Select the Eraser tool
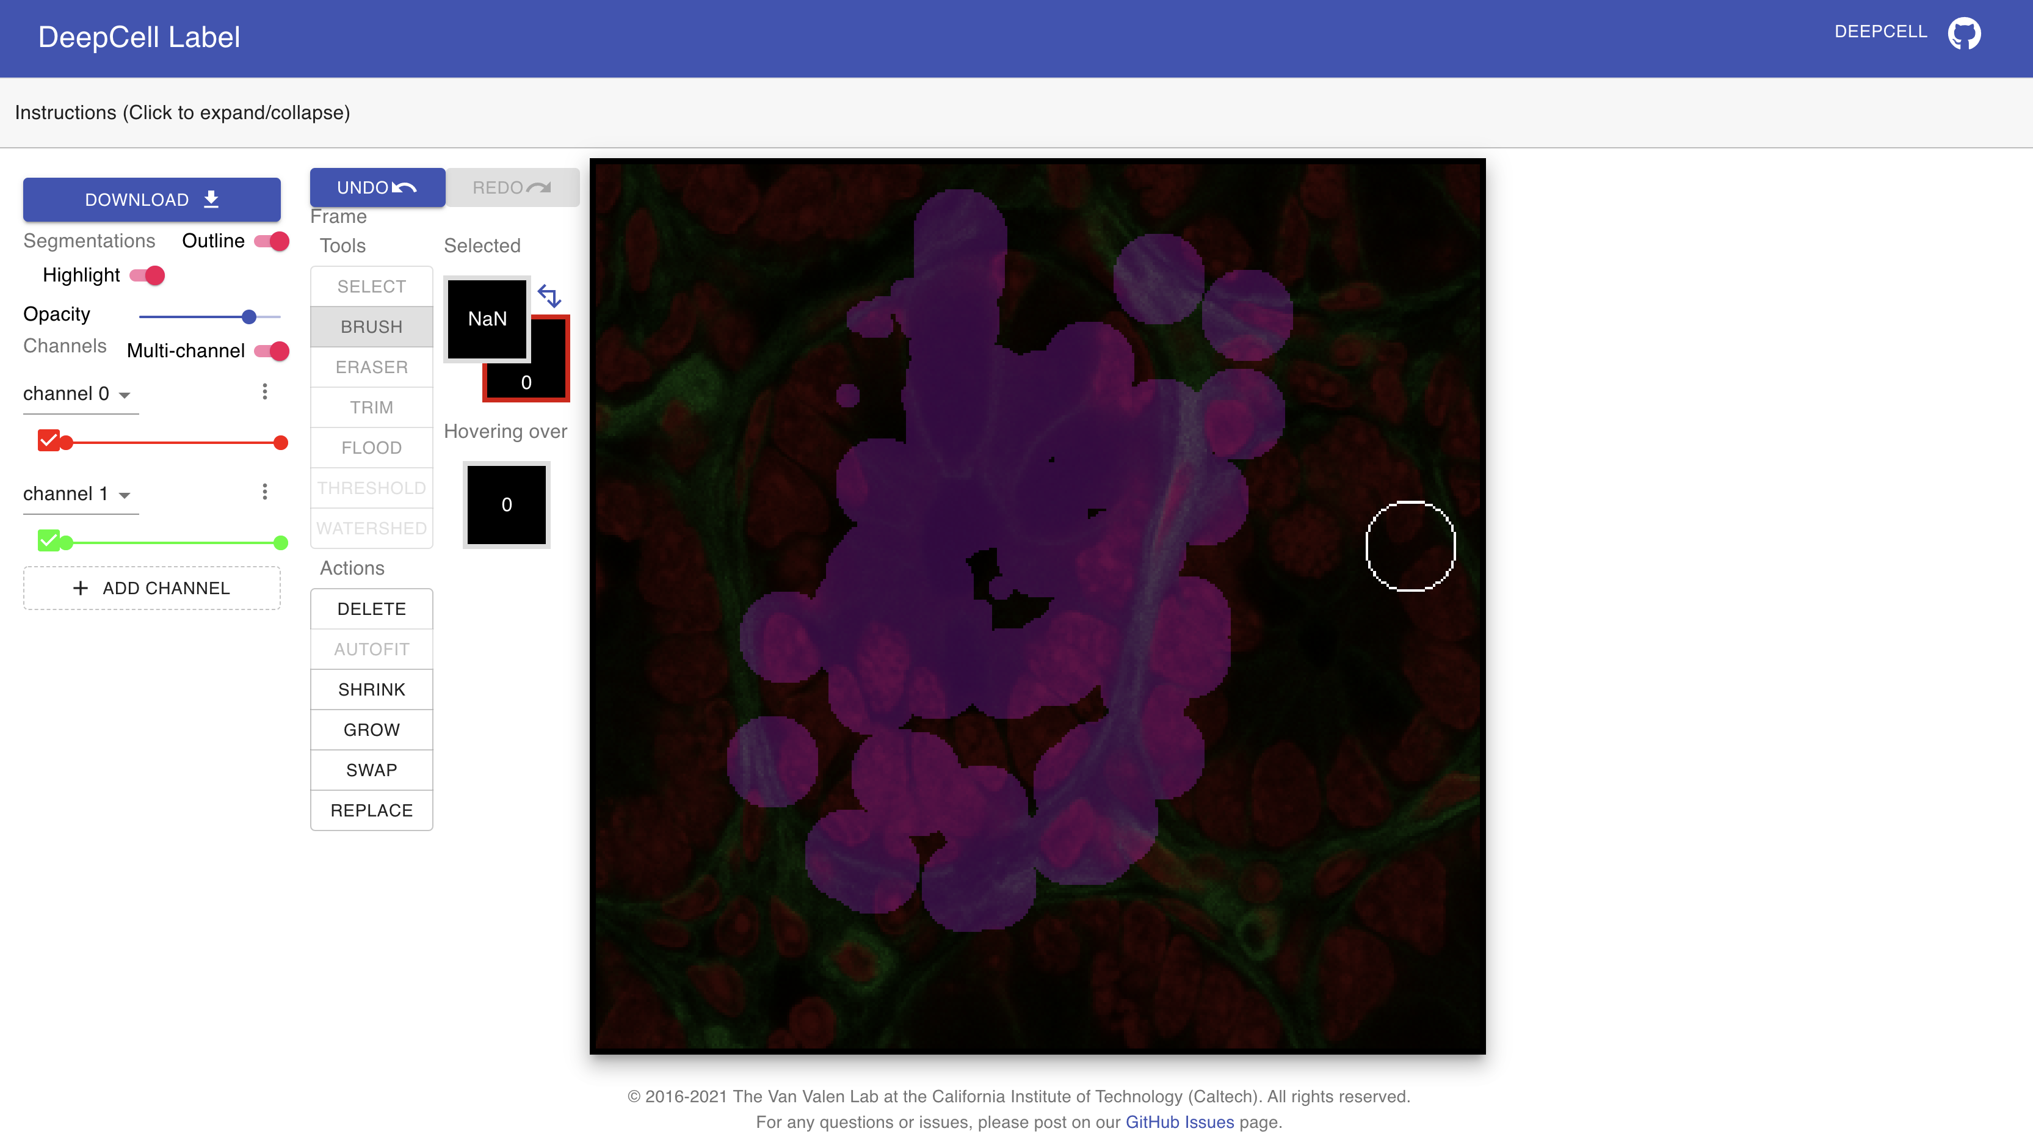 tap(371, 366)
